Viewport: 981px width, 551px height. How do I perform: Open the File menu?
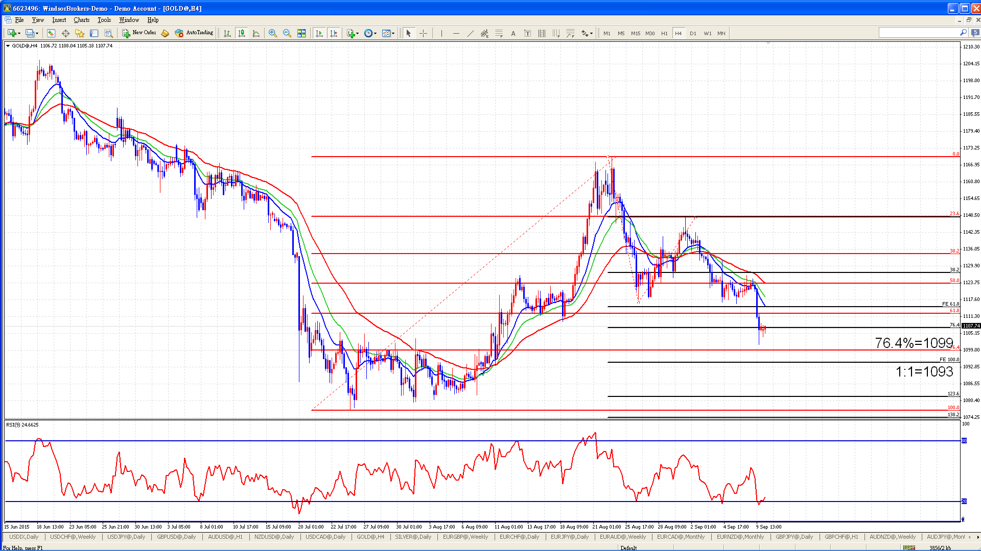pyautogui.click(x=19, y=20)
